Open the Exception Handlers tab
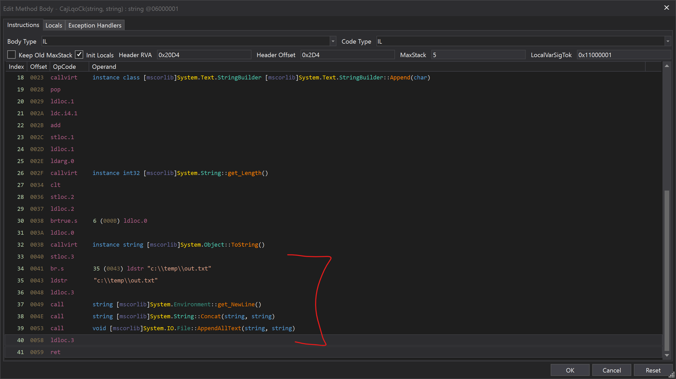676x379 pixels. (95, 25)
